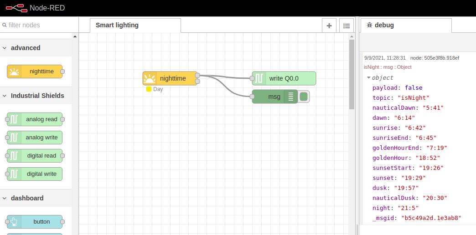Click the search magnifier icon in filter nodes
The height and width of the screenshot is (235, 476).
(x=4, y=25)
